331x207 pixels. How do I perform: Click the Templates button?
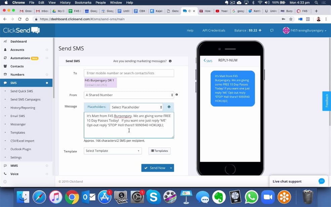(159, 151)
